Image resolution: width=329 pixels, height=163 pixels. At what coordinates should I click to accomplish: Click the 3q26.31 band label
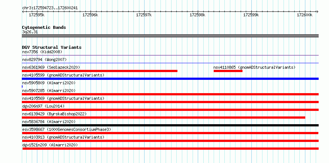[30, 32]
